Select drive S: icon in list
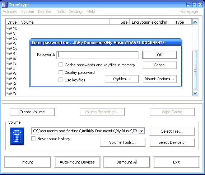 pos(9,58)
